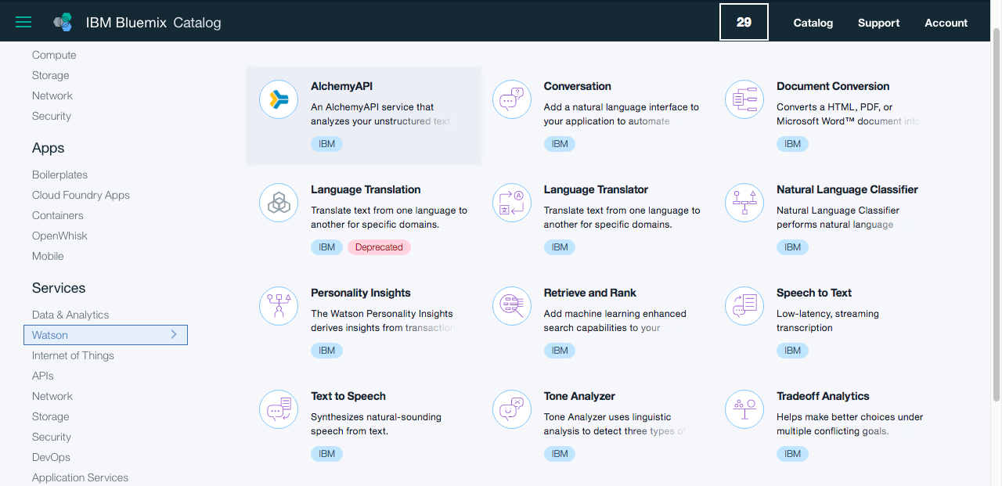Viewport: 1002px width, 486px height.
Task: Open the Personality Insights icon
Action: tap(279, 306)
